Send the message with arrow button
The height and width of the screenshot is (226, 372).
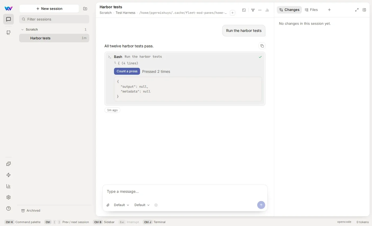[x=261, y=205]
